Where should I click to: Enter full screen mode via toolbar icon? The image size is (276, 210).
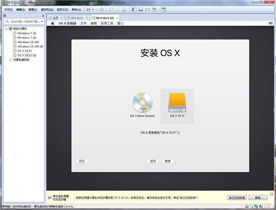(x=147, y=10)
